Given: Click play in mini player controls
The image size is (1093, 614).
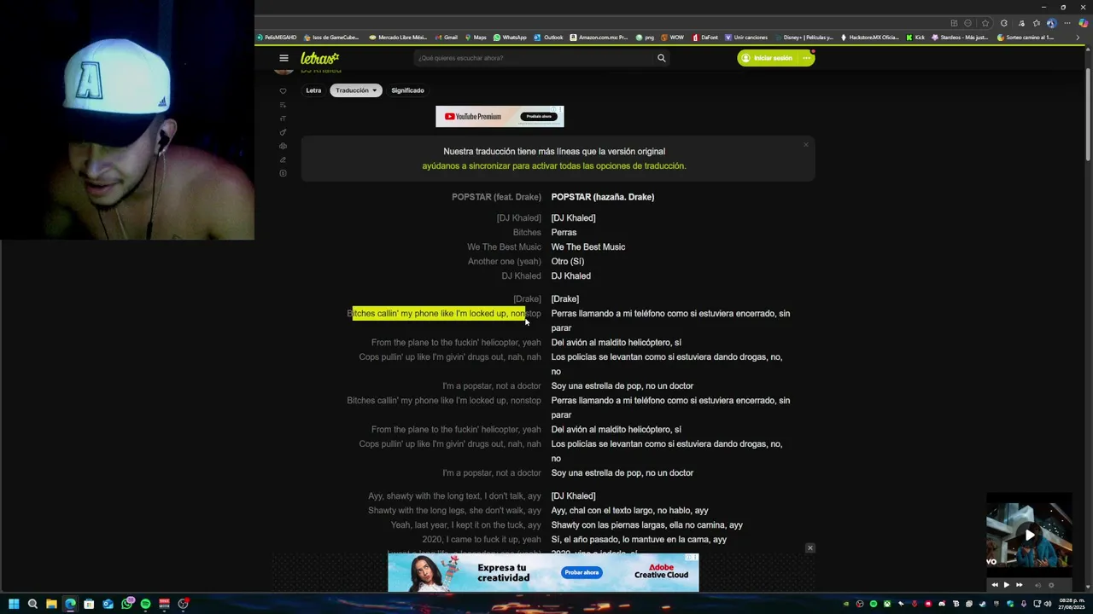Looking at the screenshot, I should click(x=1006, y=585).
